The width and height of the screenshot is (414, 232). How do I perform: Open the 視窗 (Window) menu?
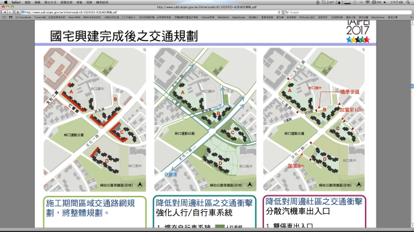point(89,2)
